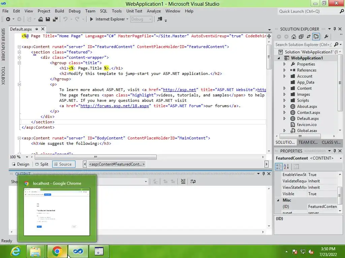Screen dimensions: 345x258
Task: Collapse the Misc category in Properties
Action: click(278, 200)
